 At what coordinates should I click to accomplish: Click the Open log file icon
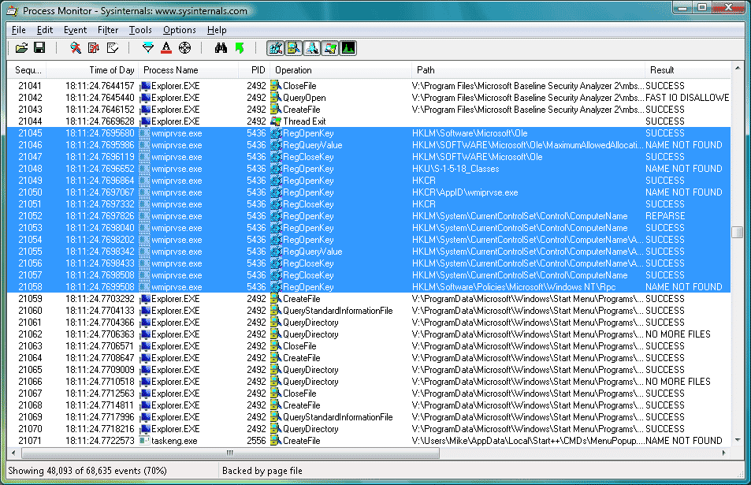tap(21, 48)
